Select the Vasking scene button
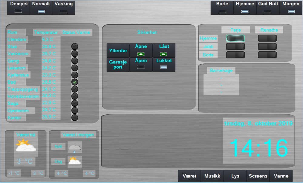 (64, 7)
